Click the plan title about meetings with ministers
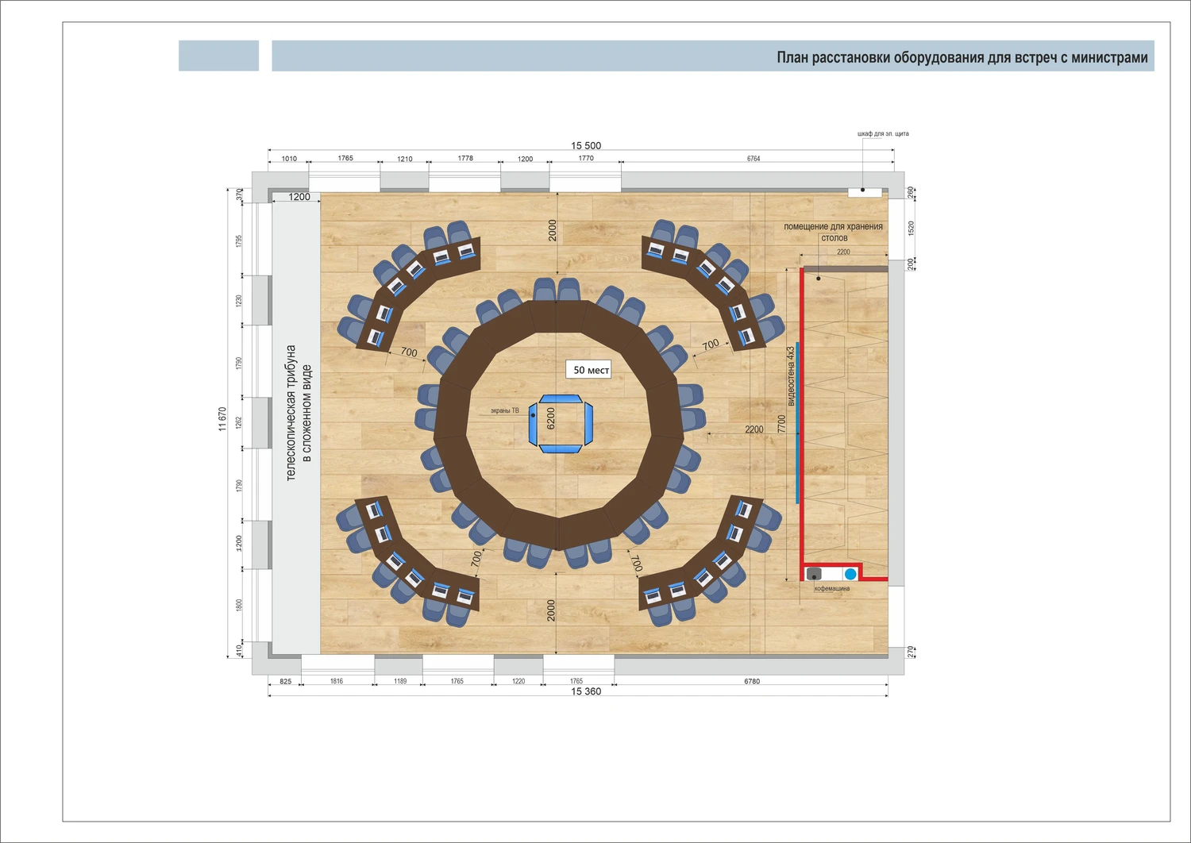The image size is (1191, 843). [962, 57]
